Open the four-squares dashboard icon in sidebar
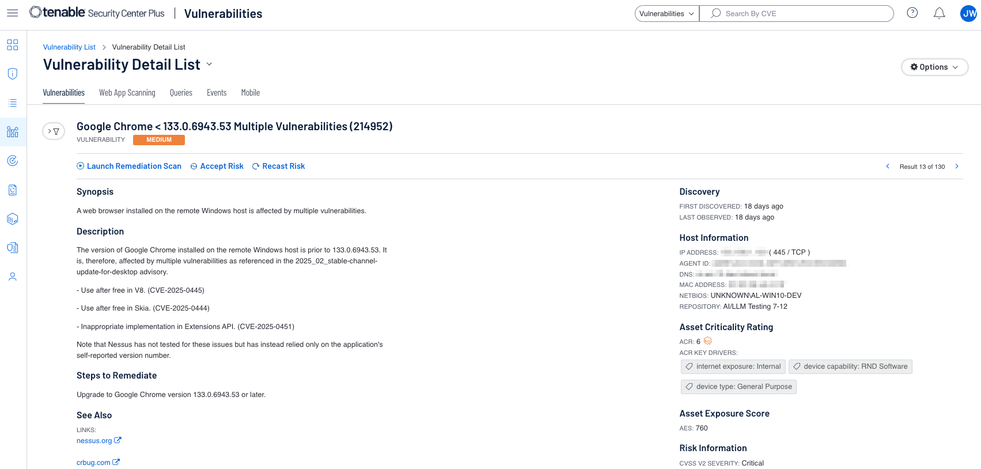The width and height of the screenshot is (981, 469). [x=13, y=45]
